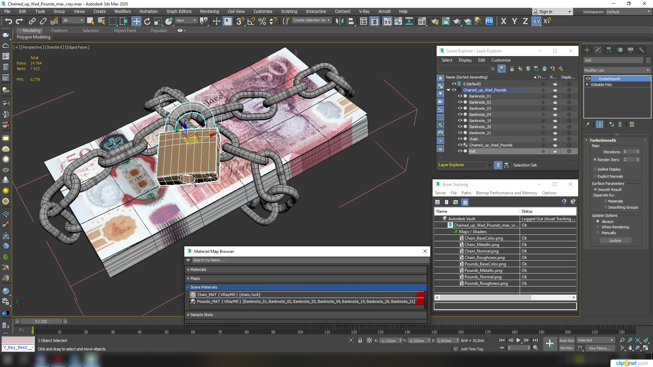The image size is (653, 367).
Task: Open the Rendering menu
Action: point(209,11)
